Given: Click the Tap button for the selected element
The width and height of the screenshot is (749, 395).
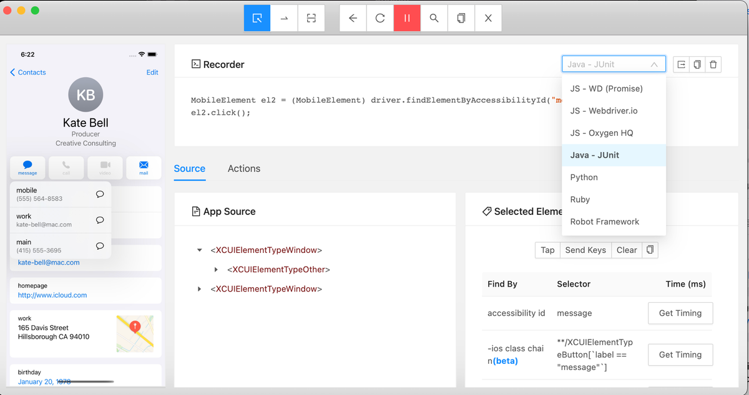Looking at the screenshot, I should click(547, 250).
